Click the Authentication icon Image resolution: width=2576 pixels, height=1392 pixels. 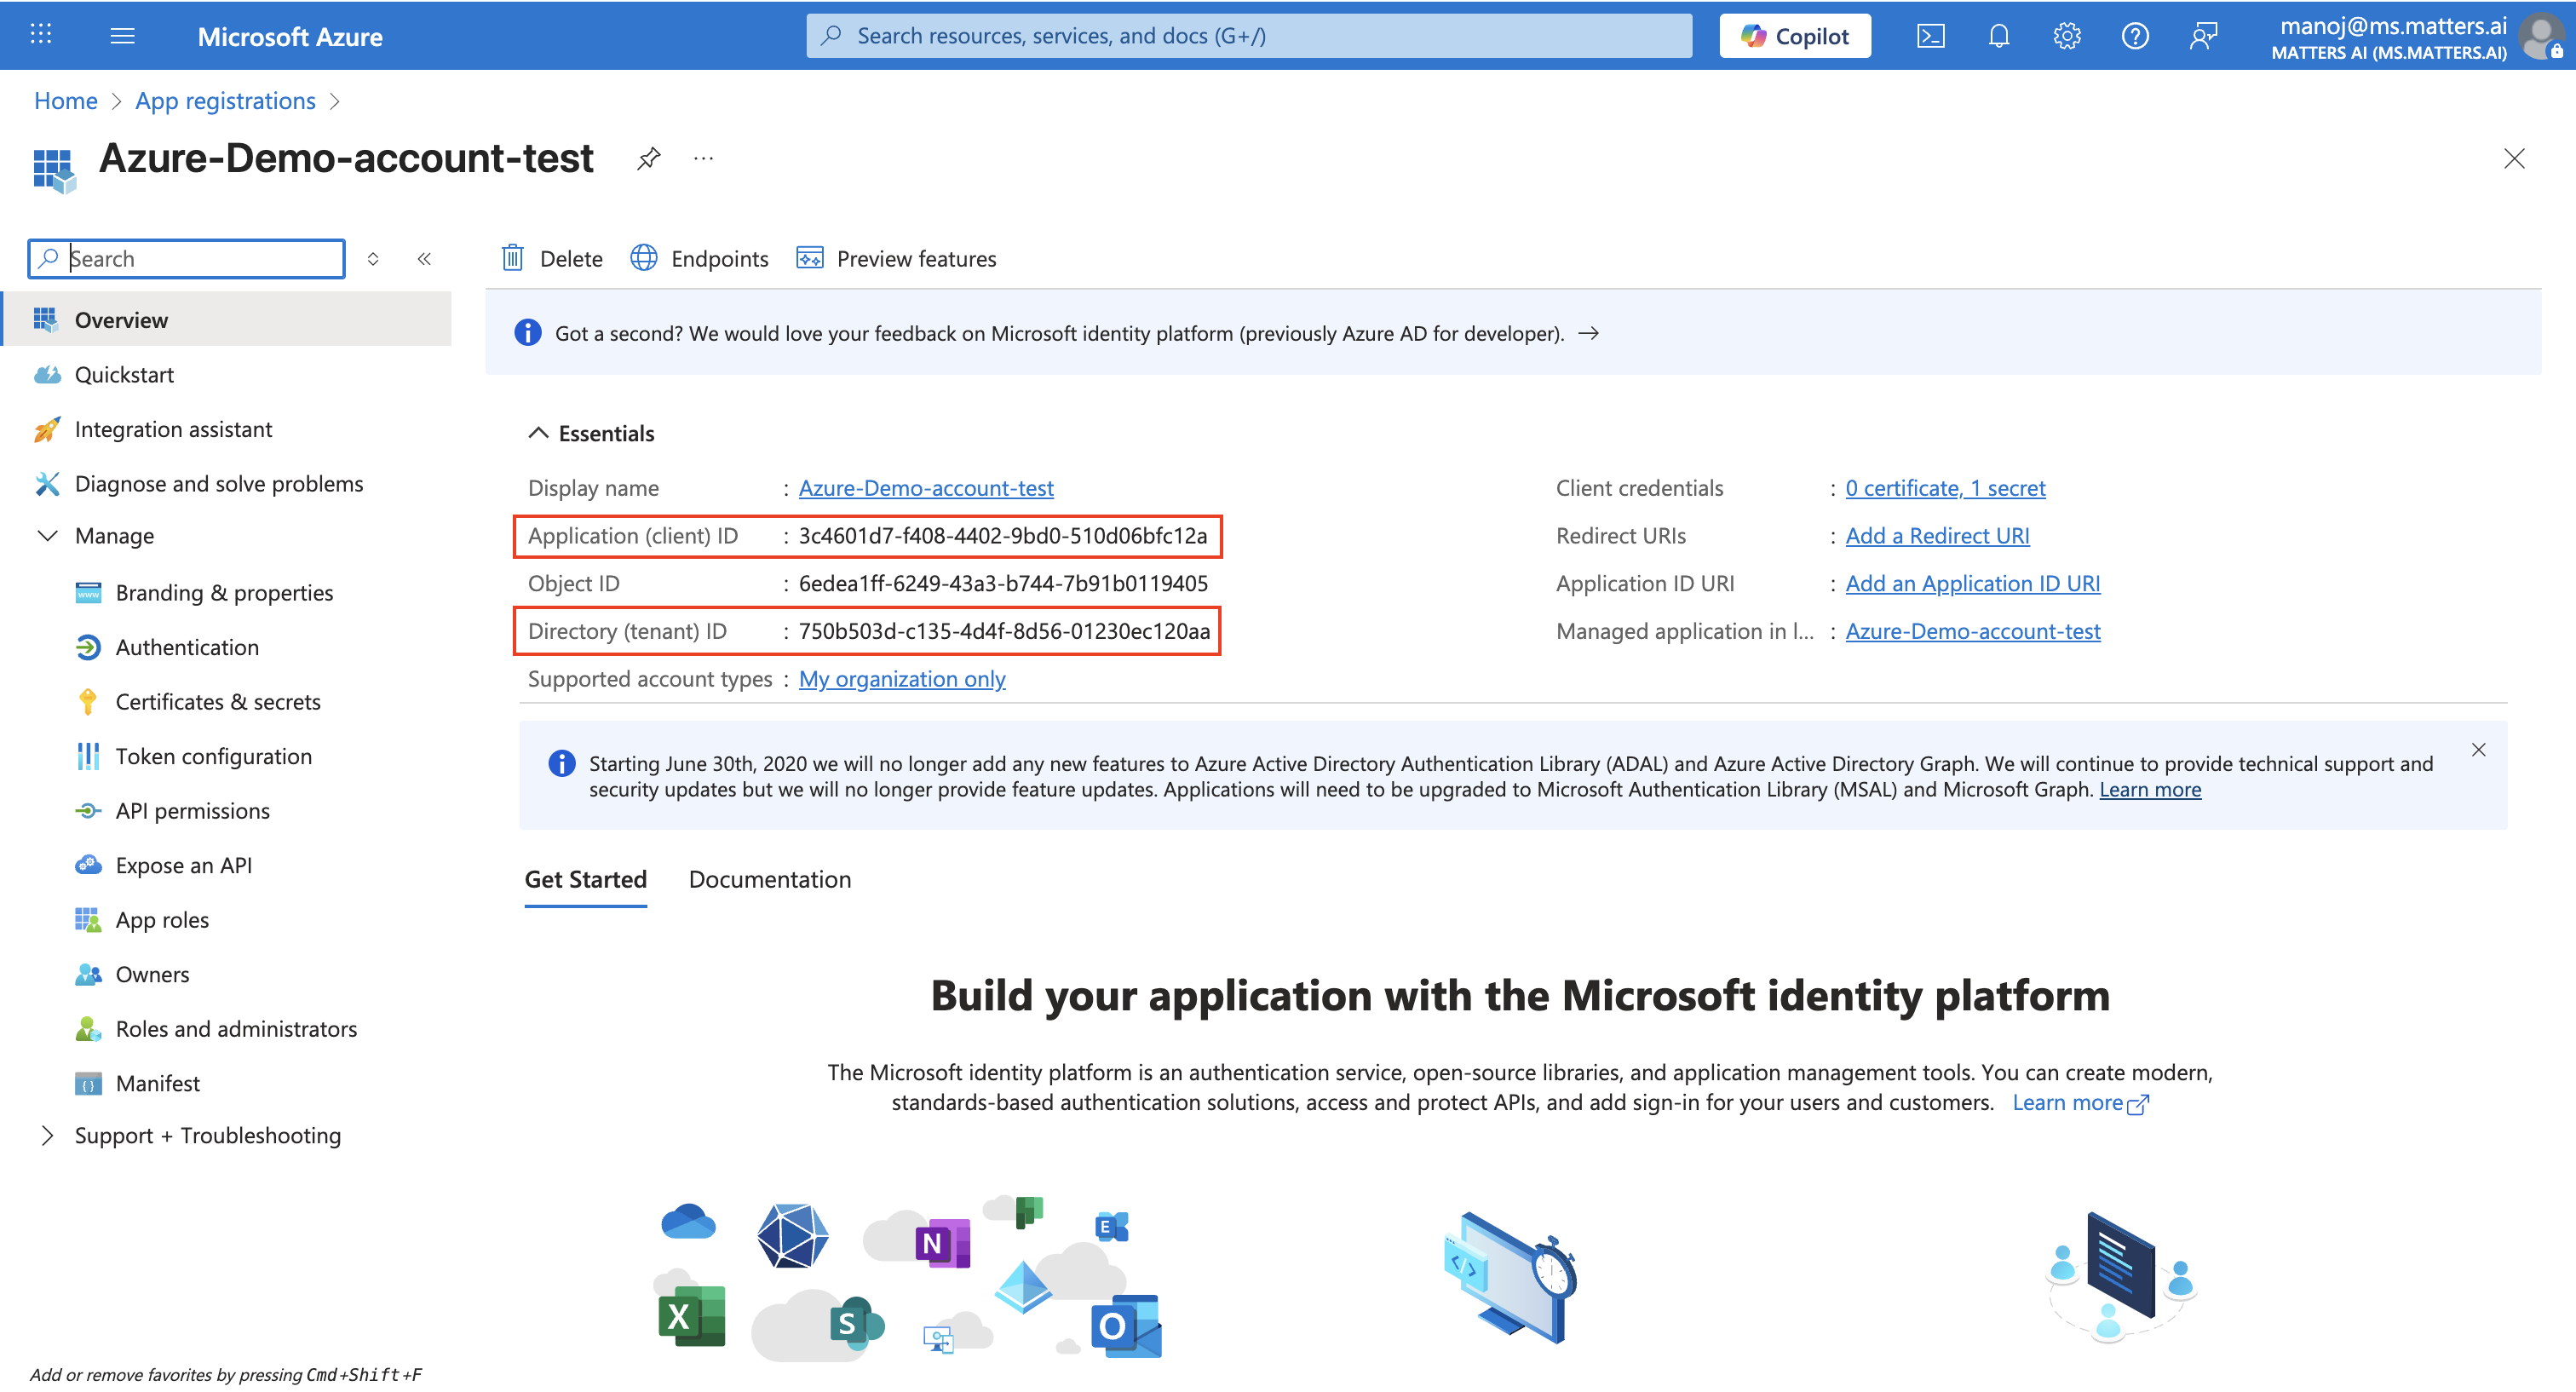tap(88, 647)
